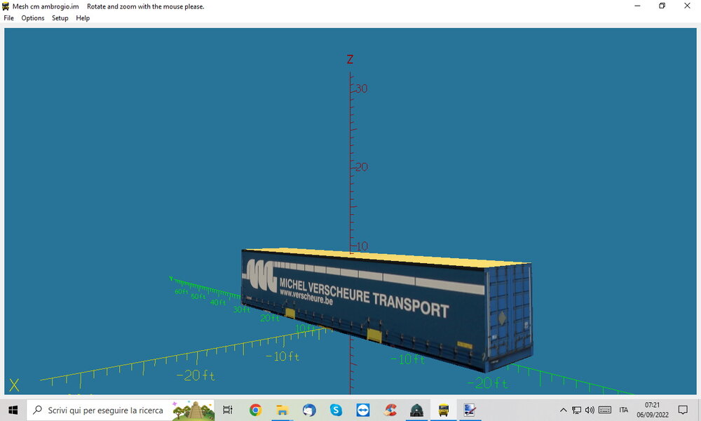Switch the ITA input language indicator
The width and height of the screenshot is (701, 421).
point(624,410)
